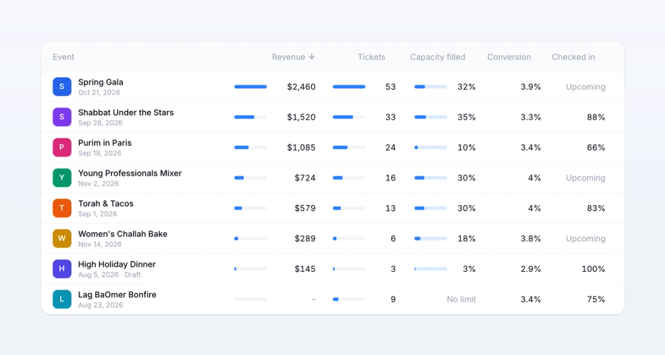665x355 pixels.
Task: Click the 100% checked in value
Action: click(x=594, y=269)
